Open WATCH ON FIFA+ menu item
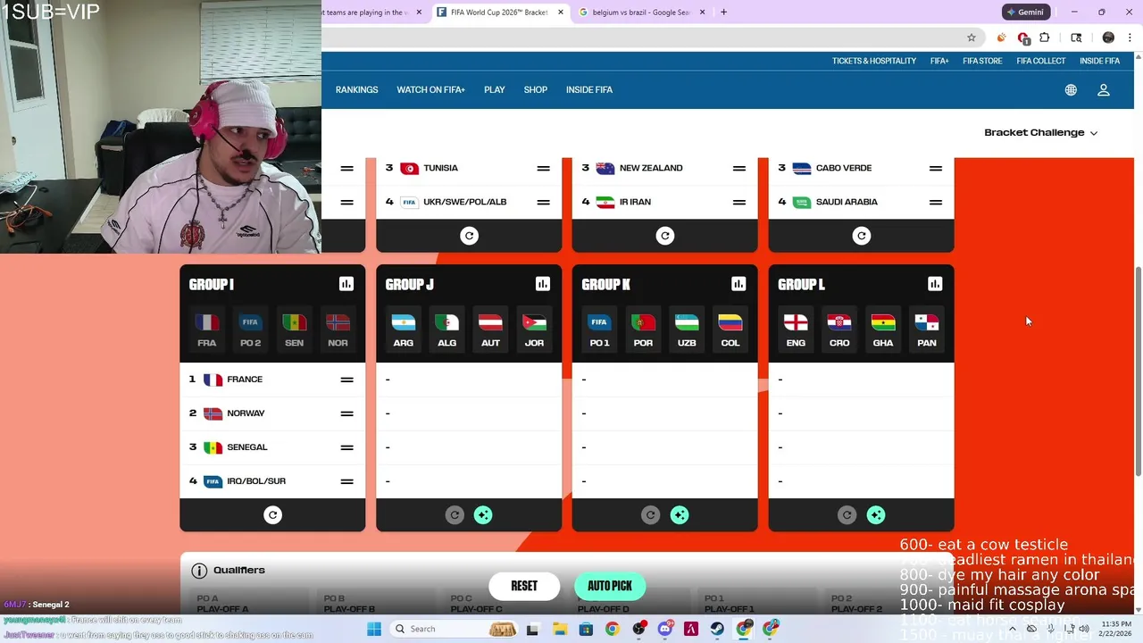 [431, 90]
